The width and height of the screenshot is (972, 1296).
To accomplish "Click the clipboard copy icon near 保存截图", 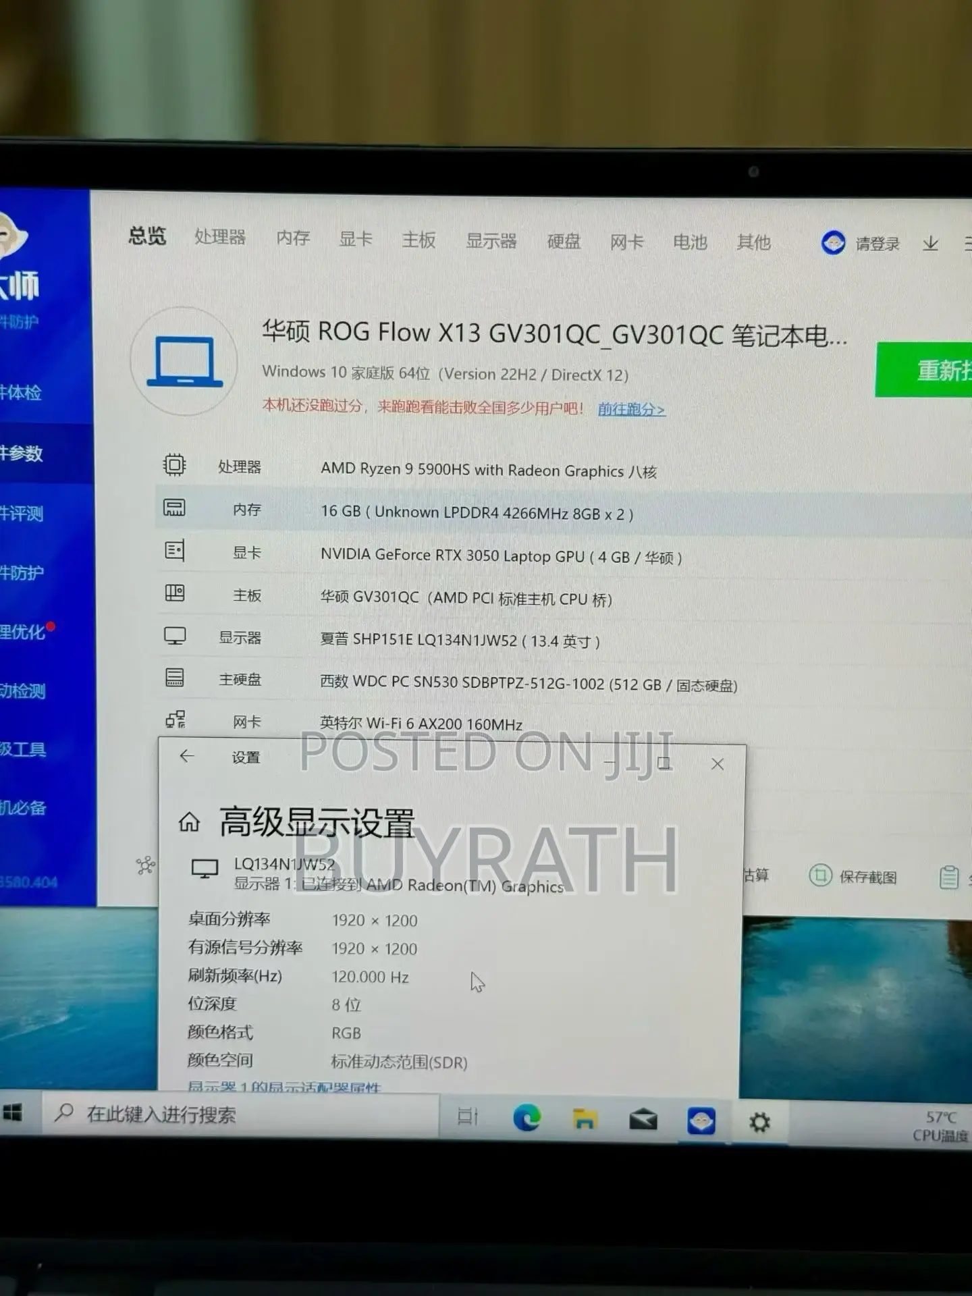I will 949,878.
